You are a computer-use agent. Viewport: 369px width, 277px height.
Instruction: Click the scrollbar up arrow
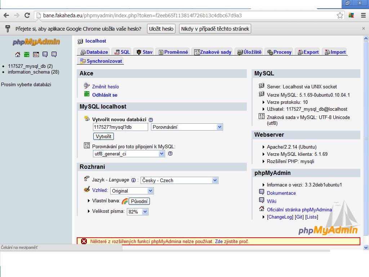[x=366, y=38]
